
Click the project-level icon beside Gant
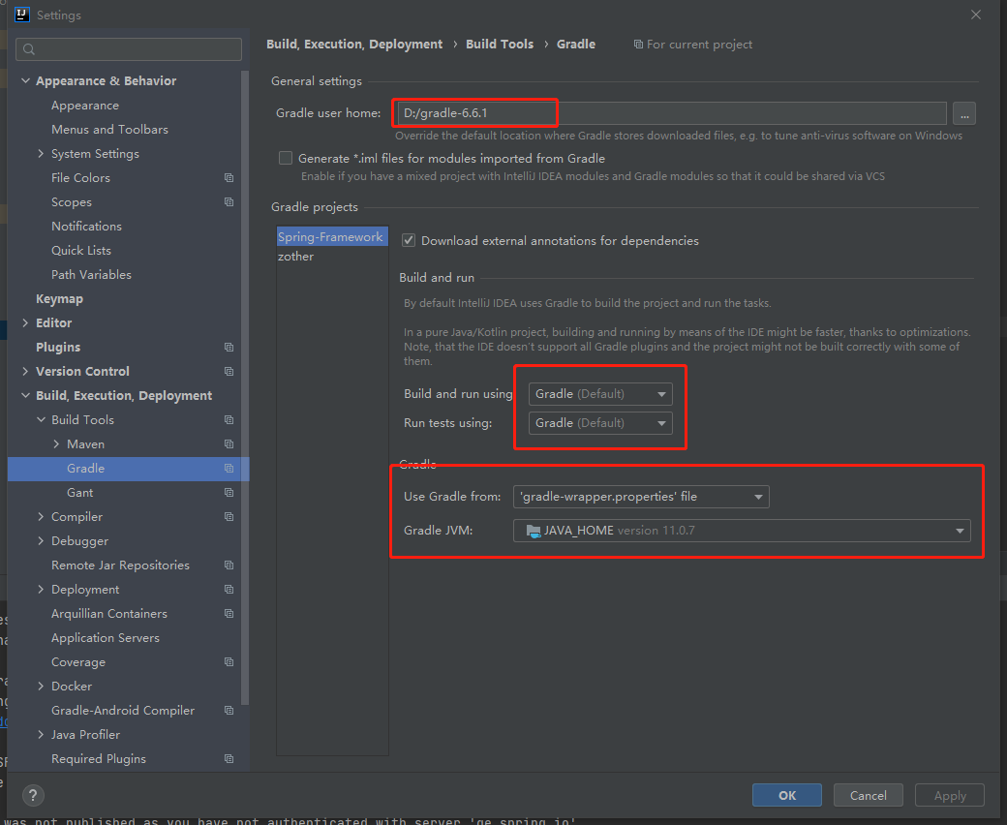tap(229, 493)
